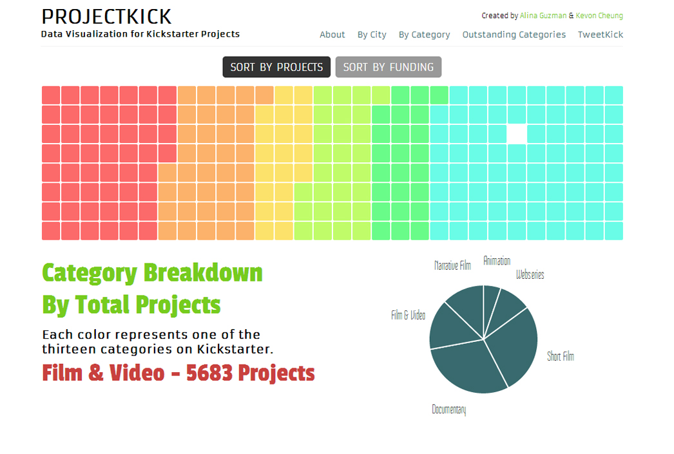
Task: Open the By Category view
Action: click(x=424, y=35)
